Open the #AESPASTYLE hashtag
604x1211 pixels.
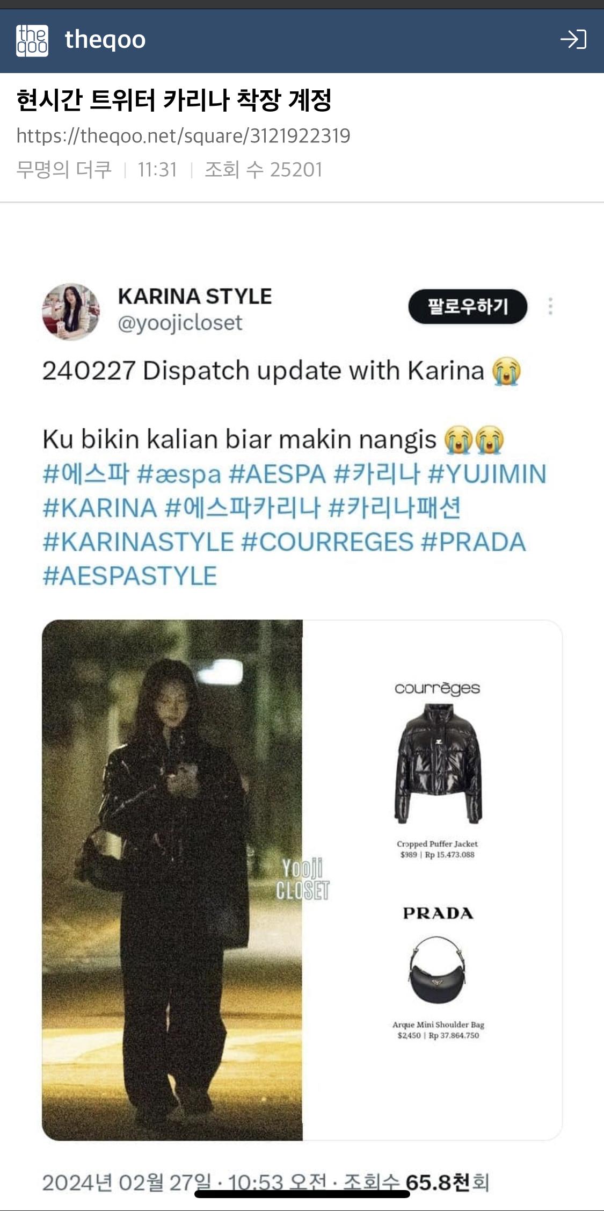pos(129,576)
